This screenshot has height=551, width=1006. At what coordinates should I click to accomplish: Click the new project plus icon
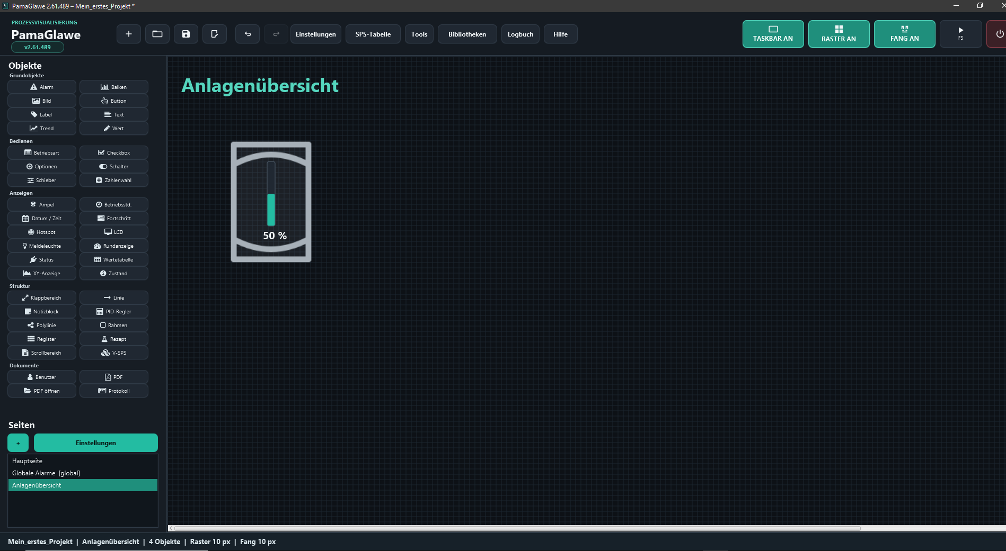pyautogui.click(x=128, y=34)
